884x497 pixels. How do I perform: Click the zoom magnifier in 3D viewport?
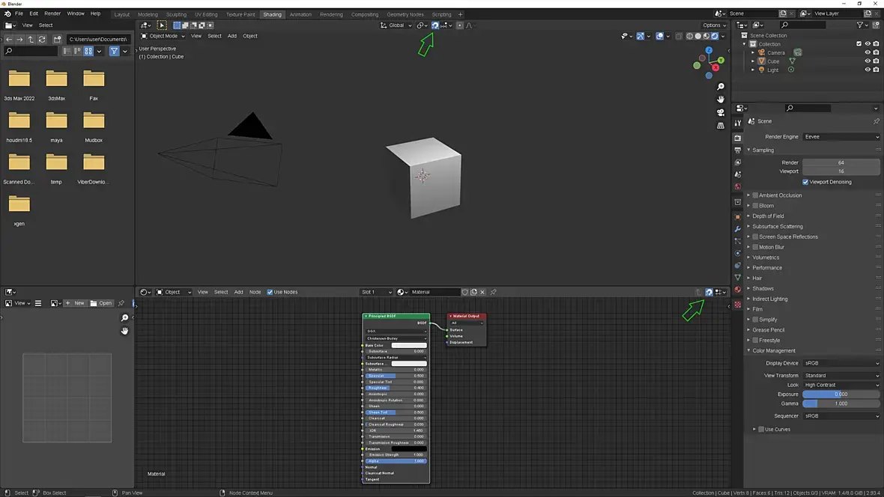[721, 87]
